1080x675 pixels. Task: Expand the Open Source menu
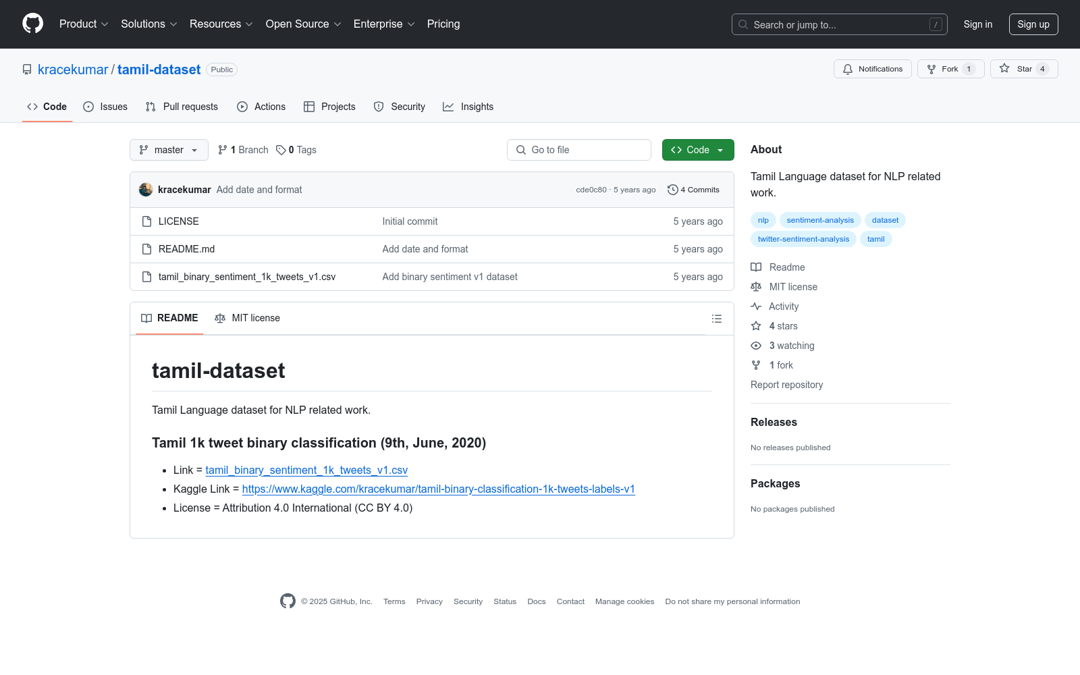tap(304, 24)
